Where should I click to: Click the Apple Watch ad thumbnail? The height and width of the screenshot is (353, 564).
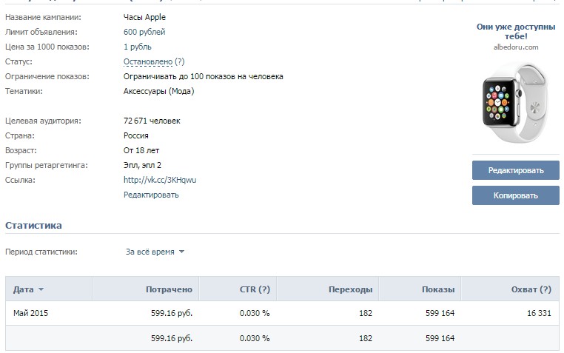(x=515, y=101)
